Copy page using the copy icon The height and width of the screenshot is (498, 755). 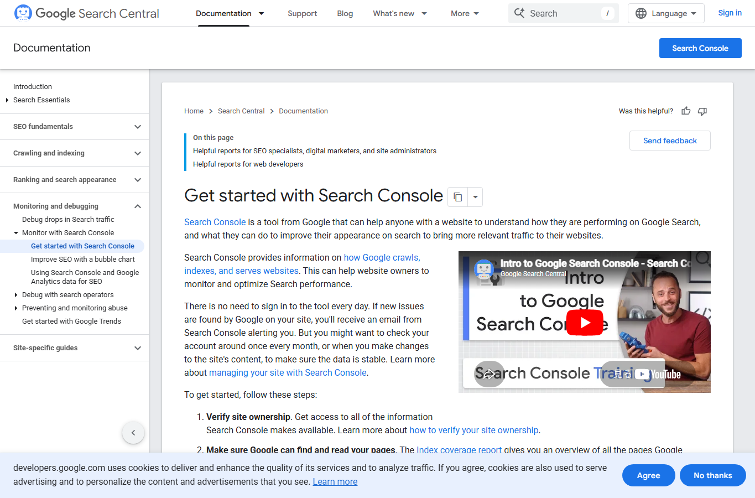coord(457,197)
